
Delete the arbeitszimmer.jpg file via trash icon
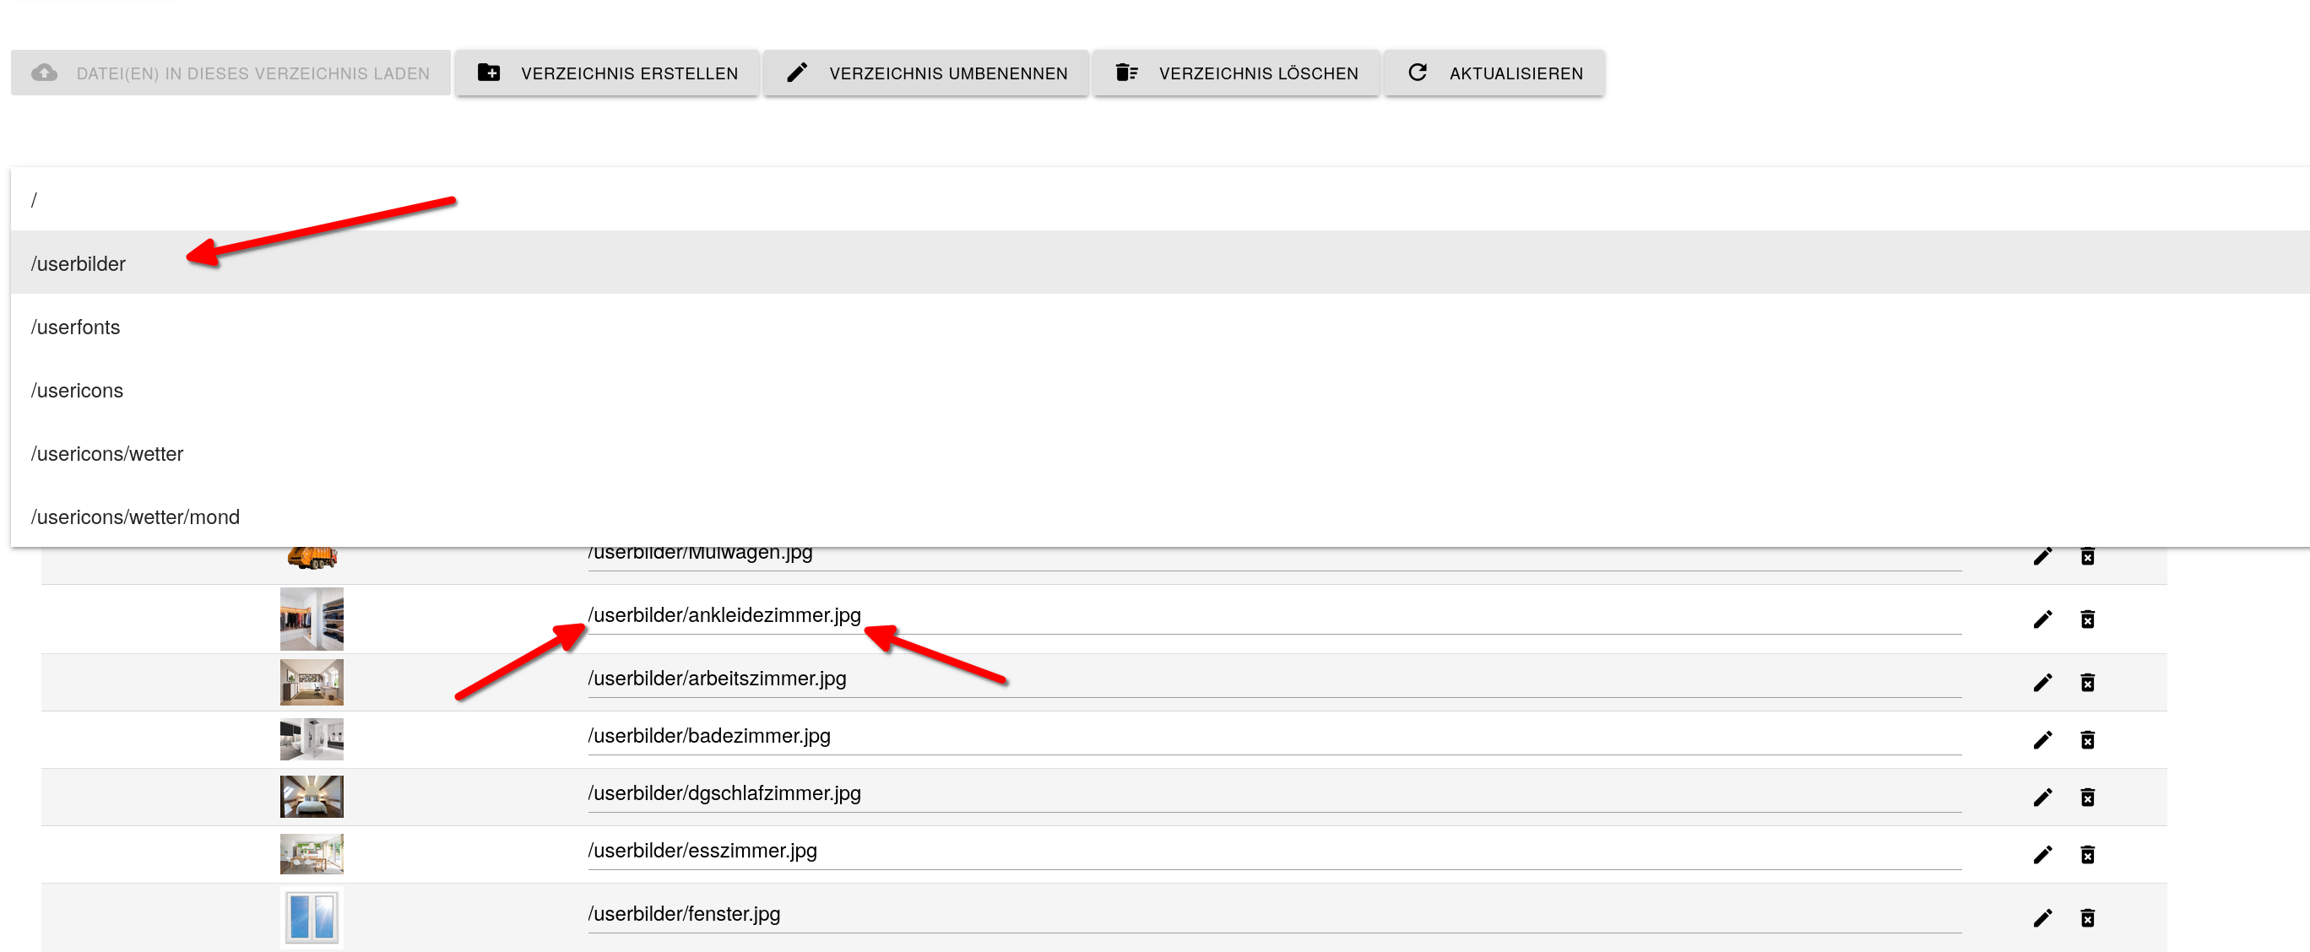[2087, 683]
